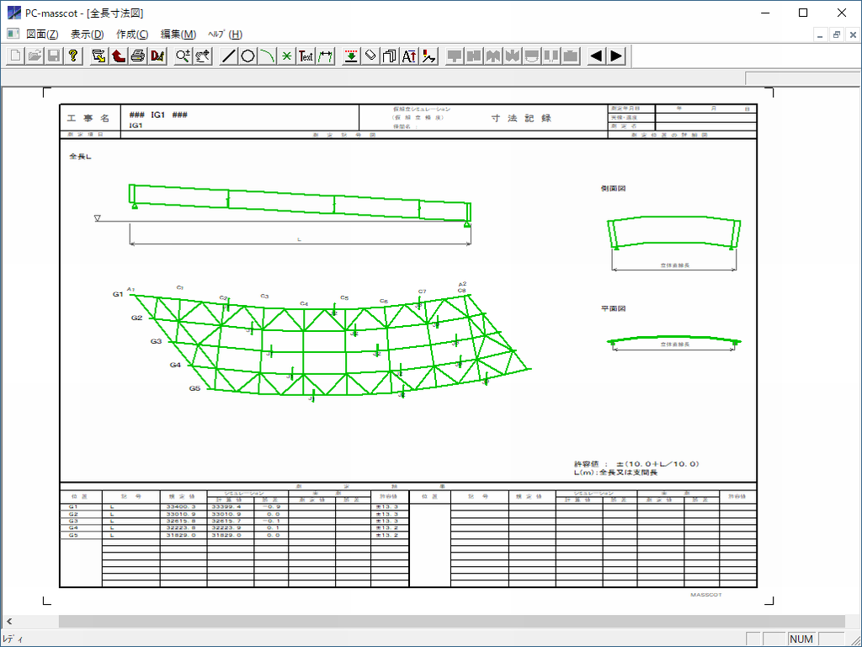Go to previous page with left arrow
Image resolution: width=862 pixels, height=647 pixels.
tap(596, 56)
